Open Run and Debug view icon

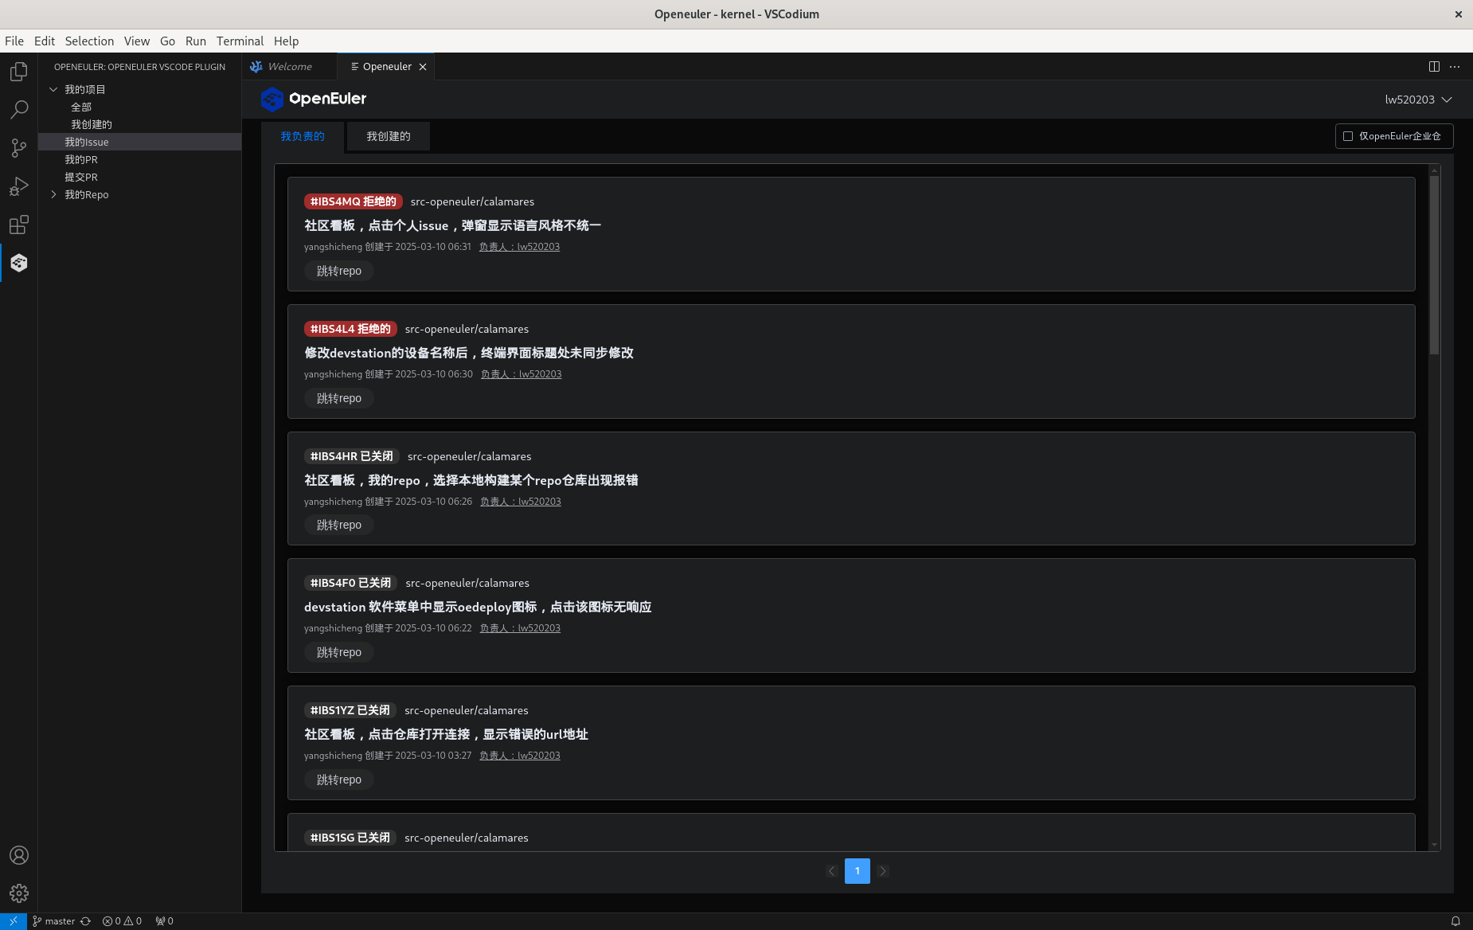click(x=19, y=186)
